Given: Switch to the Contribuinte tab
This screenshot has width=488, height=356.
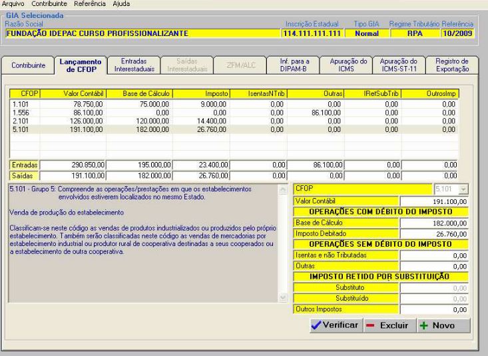Looking at the screenshot, I should click(x=28, y=65).
